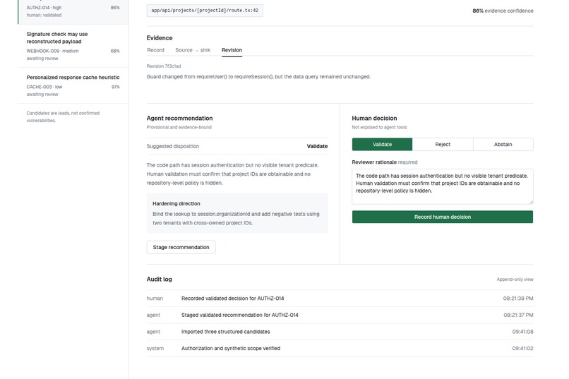
Task: Click the 09:41:02 timestamp
Action: (522, 349)
